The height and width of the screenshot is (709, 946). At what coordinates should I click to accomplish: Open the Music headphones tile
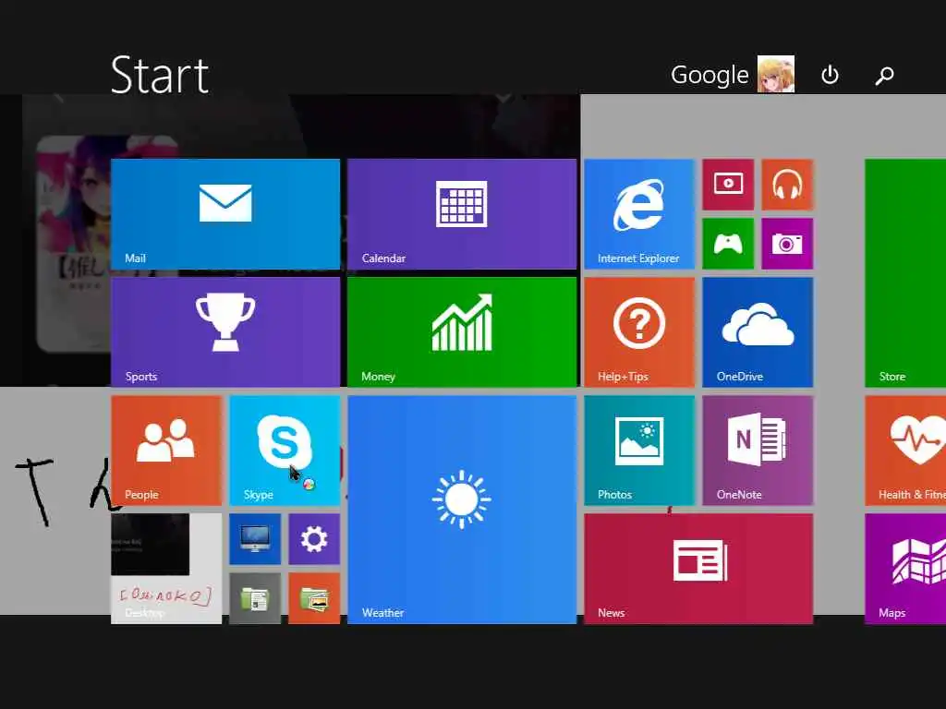pos(787,185)
